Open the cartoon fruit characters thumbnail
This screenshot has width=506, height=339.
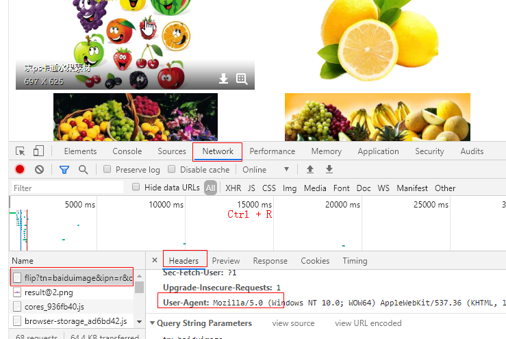click(x=135, y=45)
